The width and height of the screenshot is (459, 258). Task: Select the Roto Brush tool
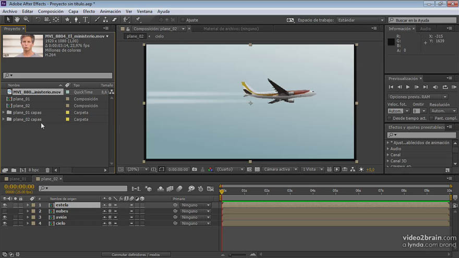point(126,20)
